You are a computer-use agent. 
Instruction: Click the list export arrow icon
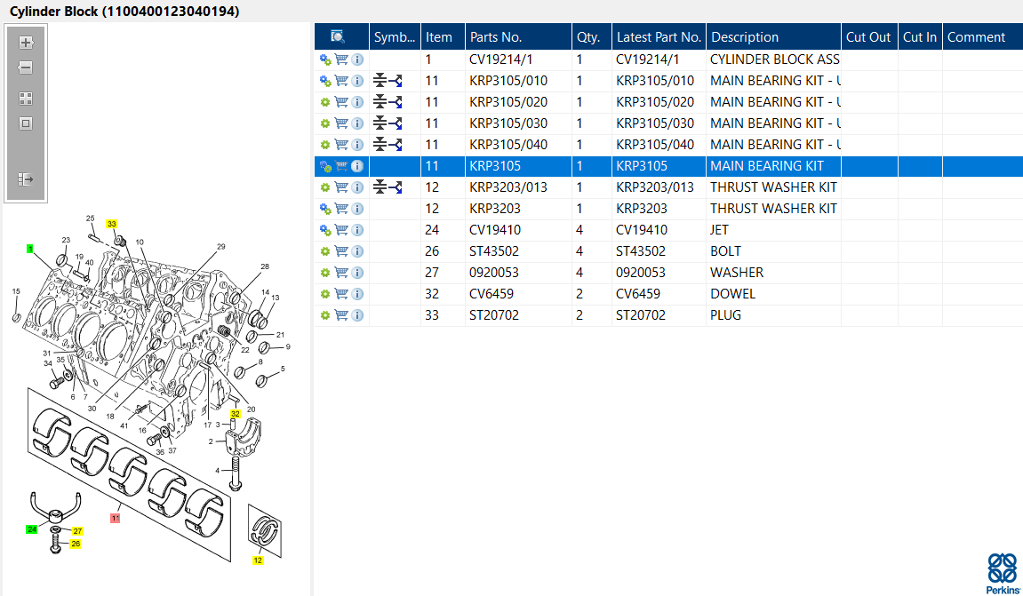click(x=26, y=179)
